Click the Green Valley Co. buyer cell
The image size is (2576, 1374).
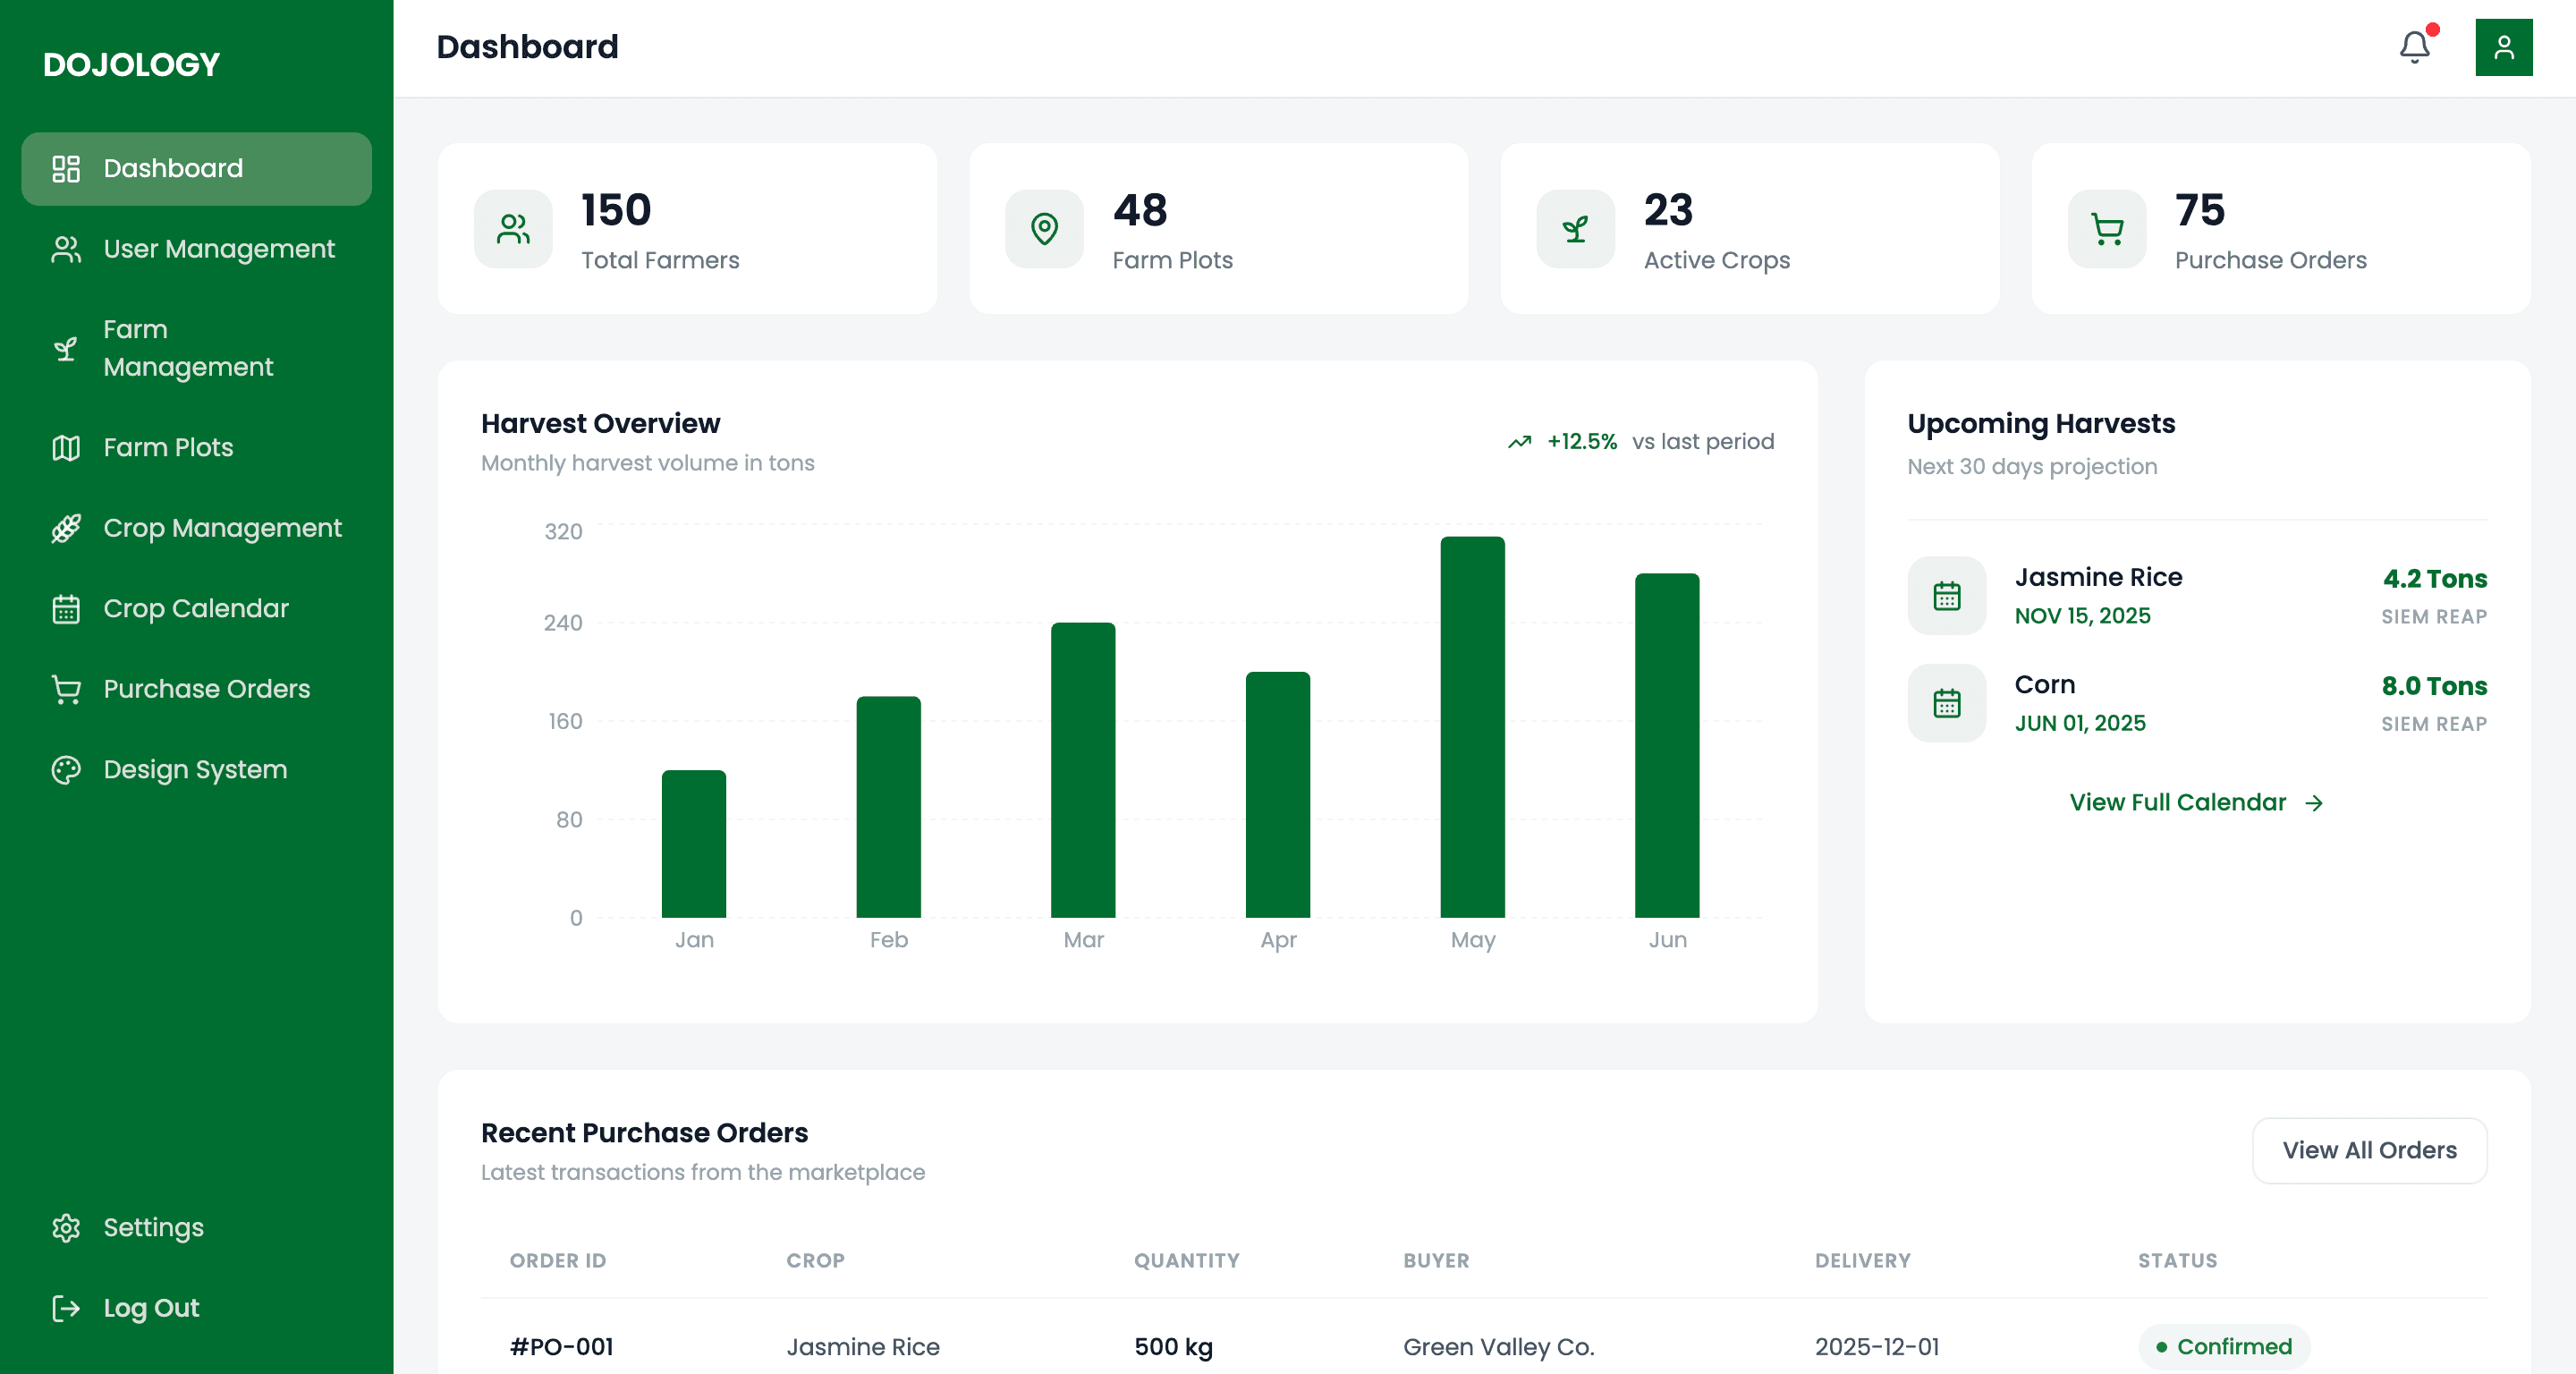[1498, 1347]
